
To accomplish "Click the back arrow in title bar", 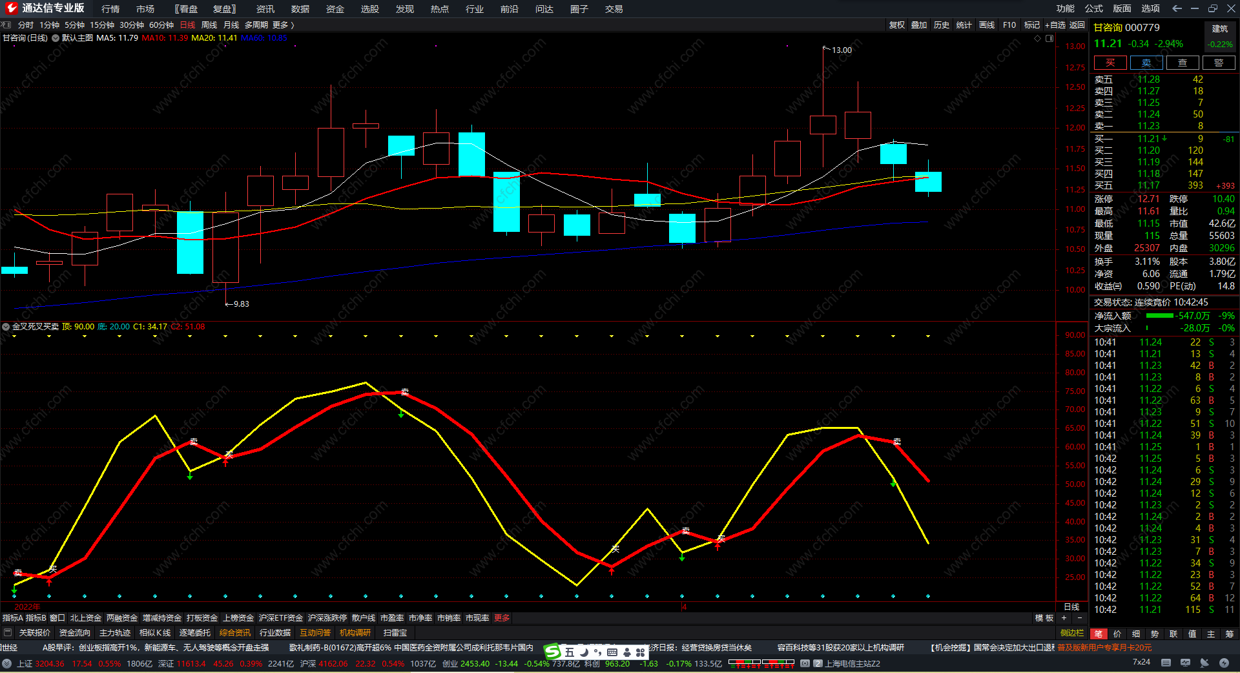I will pos(1177,8).
